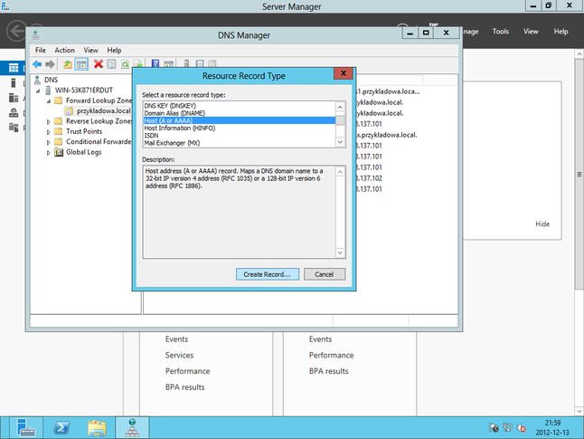
Task: Toggle Show/Hide Console Tree toolbar icon
Action: [81, 64]
